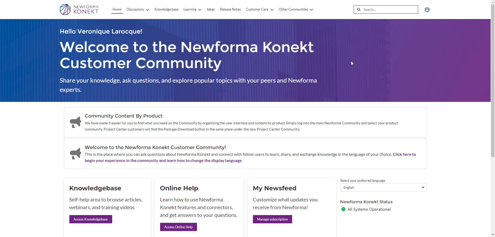Click the search magnifier icon

(359, 10)
